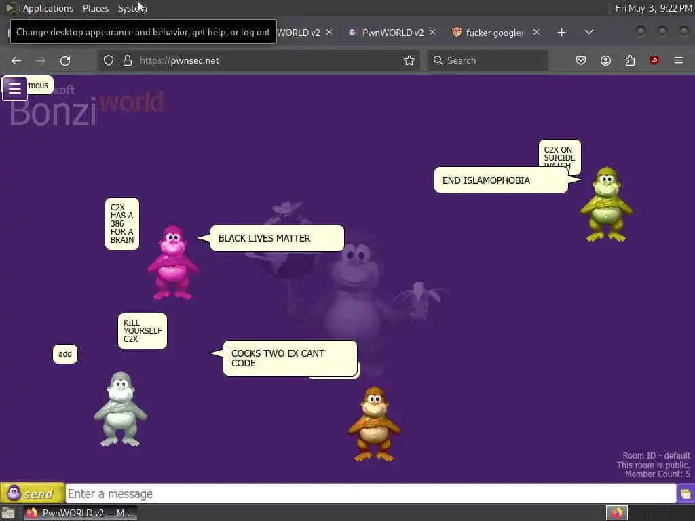This screenshot has height=521, width=695.
Task: Open the Pocket save icon
Action: click(x=581, y=60)
